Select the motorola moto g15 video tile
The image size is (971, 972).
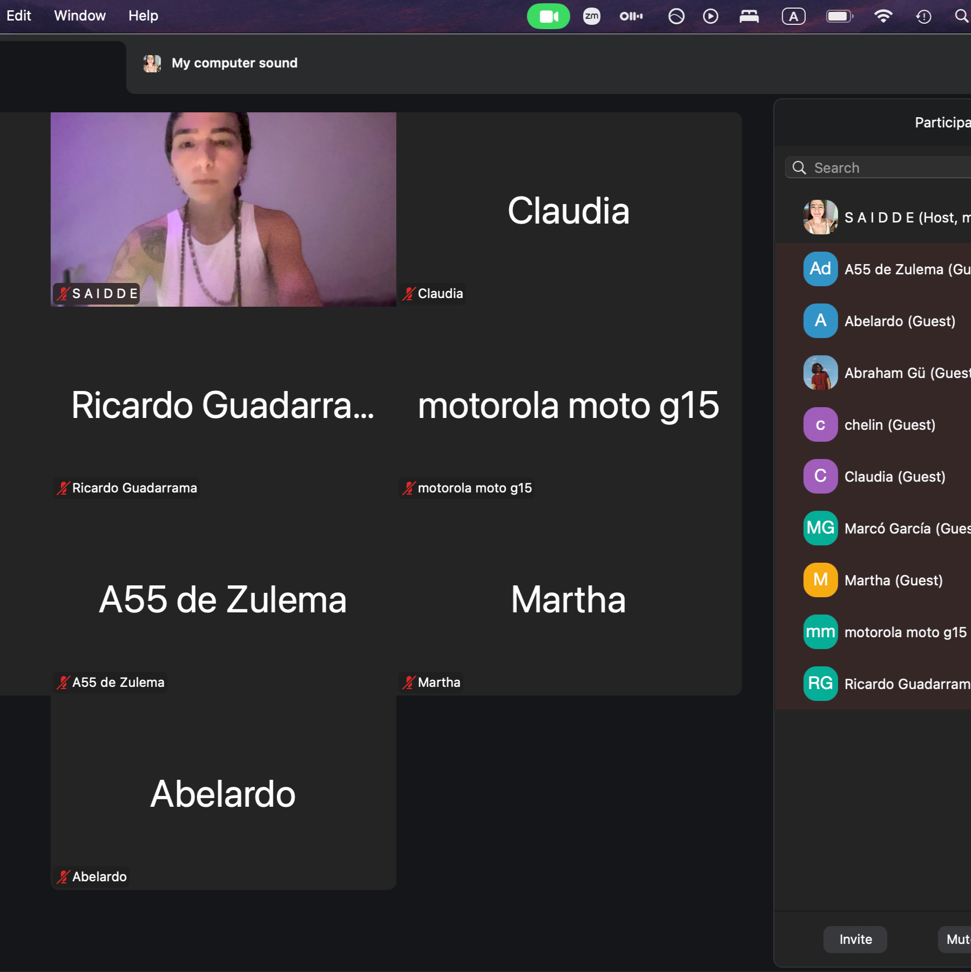coord(569,404)
